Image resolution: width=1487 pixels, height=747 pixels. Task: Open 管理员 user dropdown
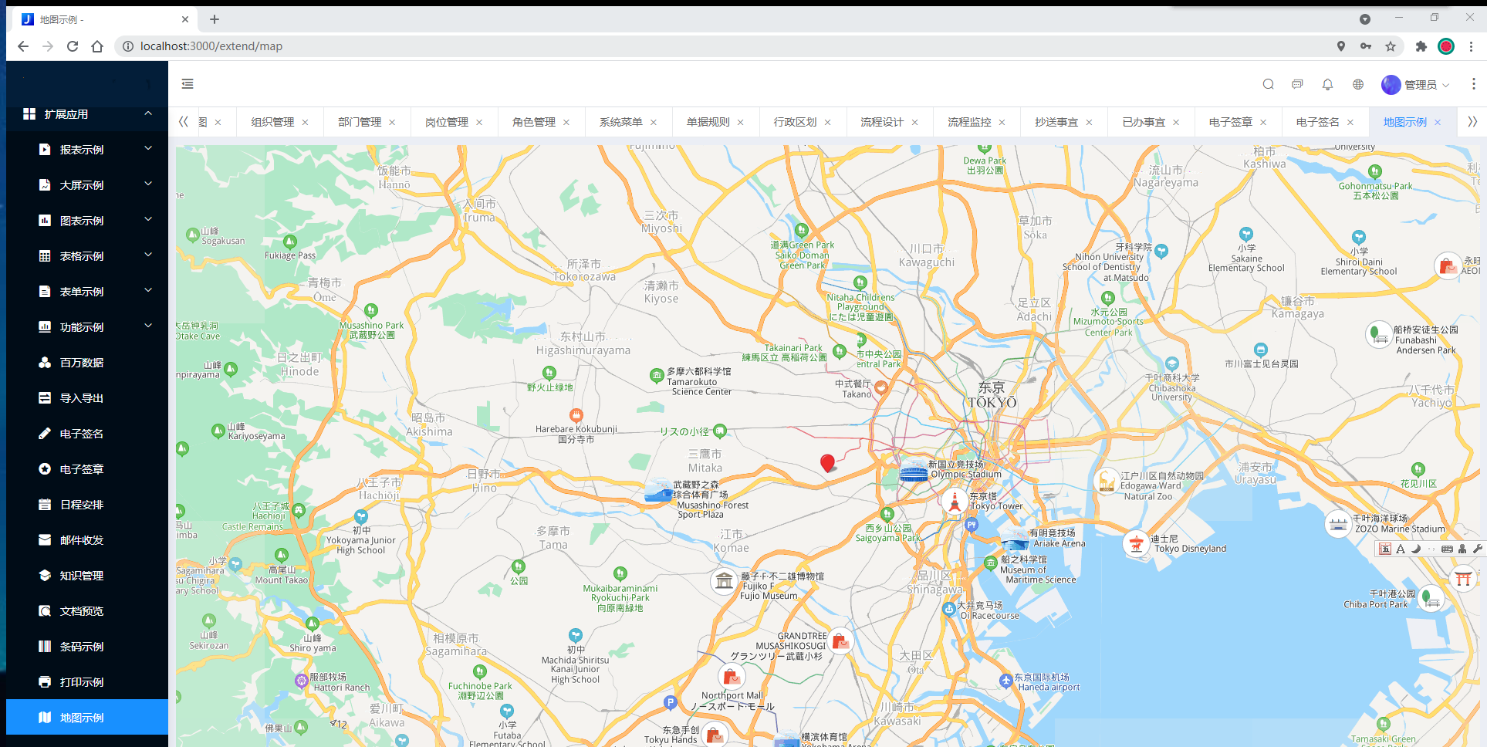coord(1416,85)
